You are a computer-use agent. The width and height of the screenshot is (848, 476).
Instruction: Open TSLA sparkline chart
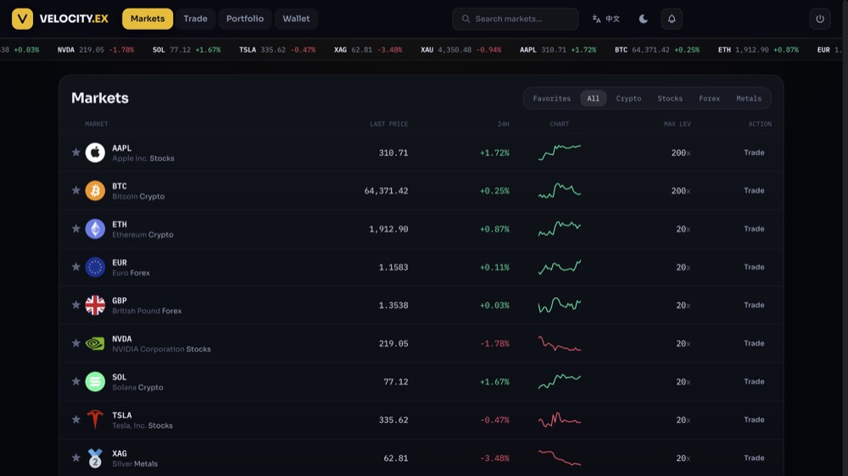[559, 420]
